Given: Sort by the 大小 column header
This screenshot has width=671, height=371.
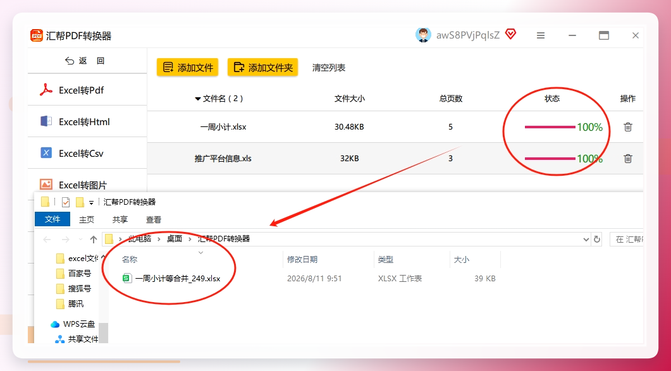Looking at the screenshot, I should point(461,259).
